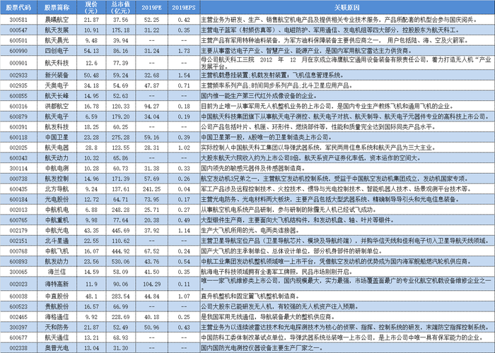Select the stock name 航天发展

tap(57, 30)
